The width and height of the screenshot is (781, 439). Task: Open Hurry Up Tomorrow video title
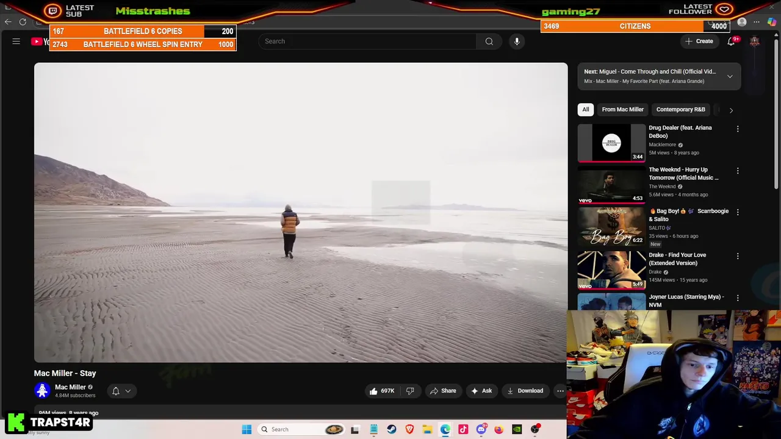tap(683, 174)
